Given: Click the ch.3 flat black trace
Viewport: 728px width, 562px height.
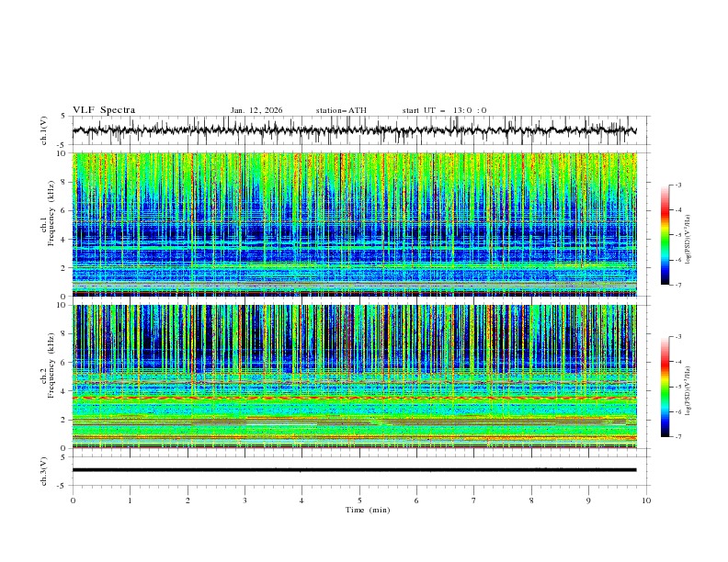Looking at the screenshot, I should click(x=354, y=470).
